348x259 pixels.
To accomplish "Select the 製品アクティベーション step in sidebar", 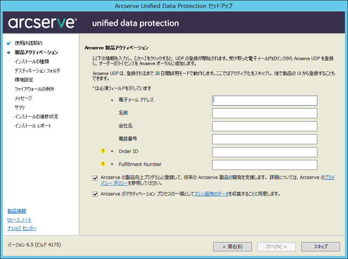I will point(36,52).
